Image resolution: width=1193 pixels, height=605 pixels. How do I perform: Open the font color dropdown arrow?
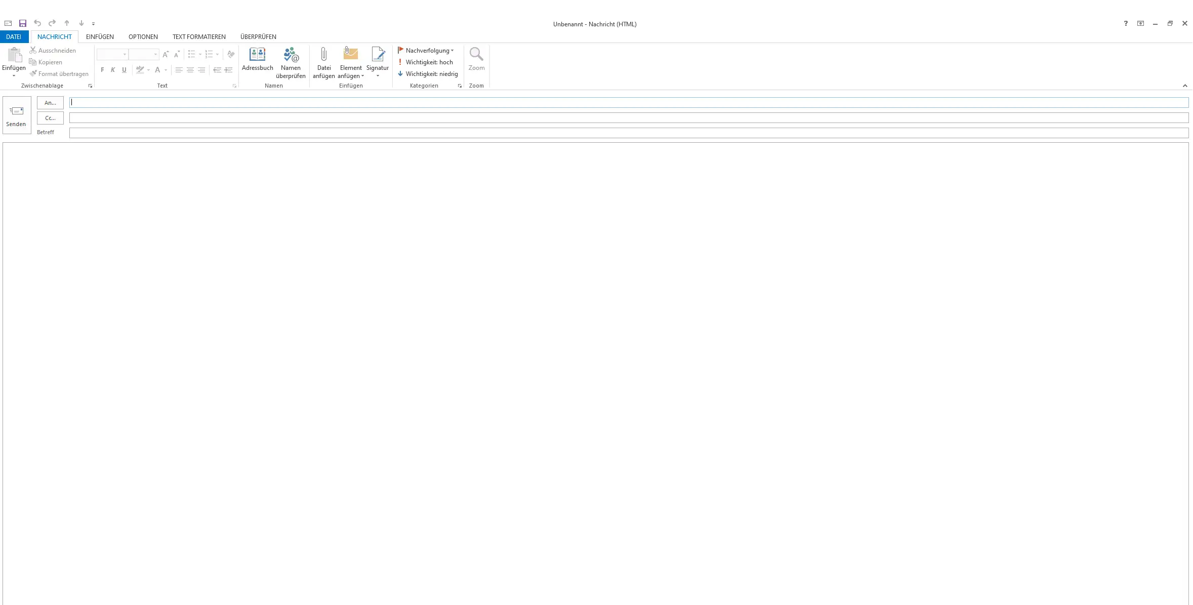[x=166, y=70]
